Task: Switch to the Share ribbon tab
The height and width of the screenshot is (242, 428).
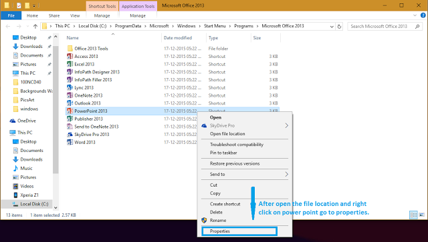Action: point(54,15)
